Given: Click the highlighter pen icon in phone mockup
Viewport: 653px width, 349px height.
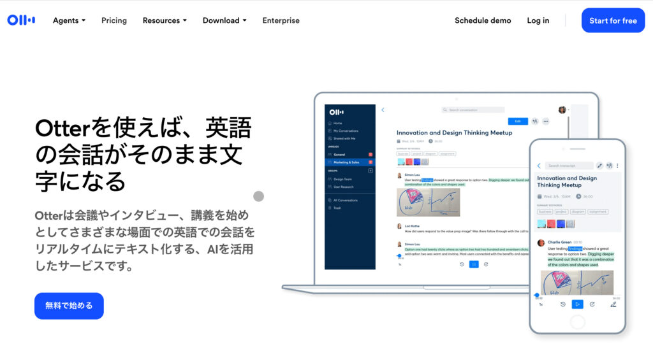Looking at the screenshot, I should point(613,304).
